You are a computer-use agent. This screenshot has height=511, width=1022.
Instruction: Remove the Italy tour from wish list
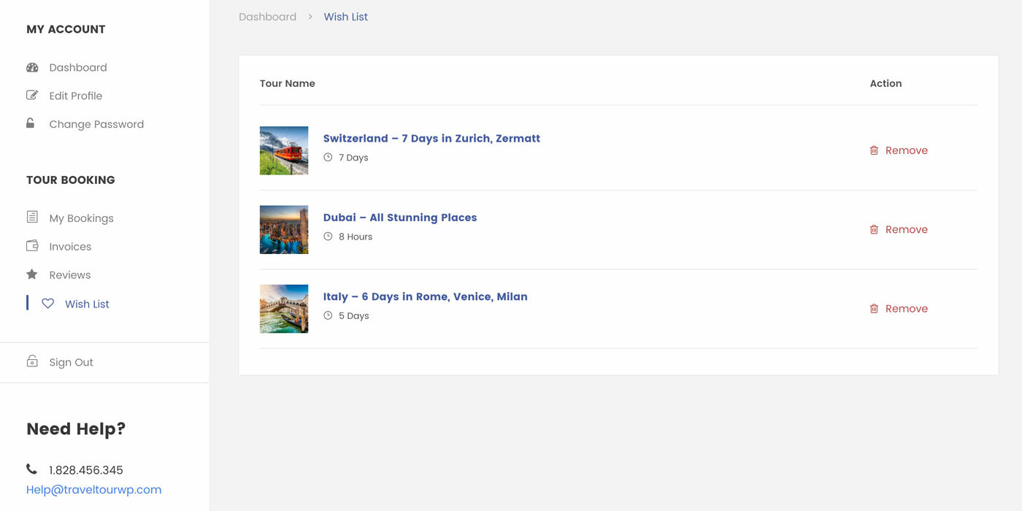point(905,309)
